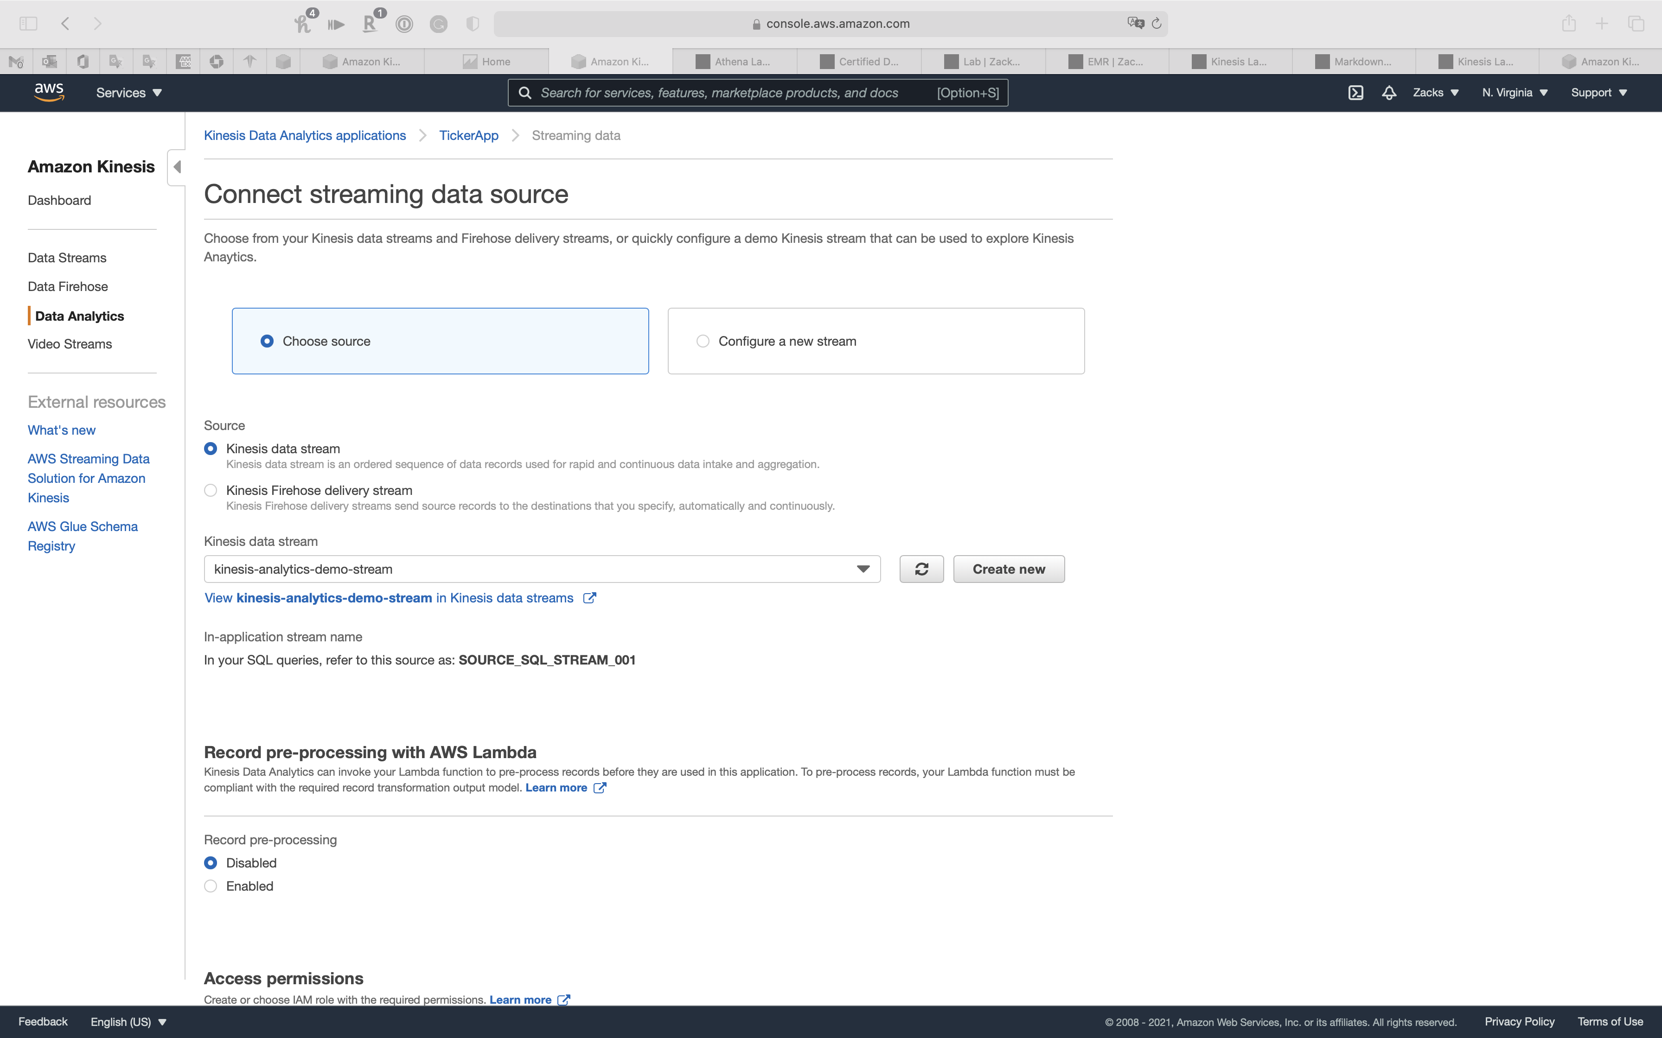Screen dimensions: 1662x1038
Task: Open the notifications bell icon
Action: 1389,93
